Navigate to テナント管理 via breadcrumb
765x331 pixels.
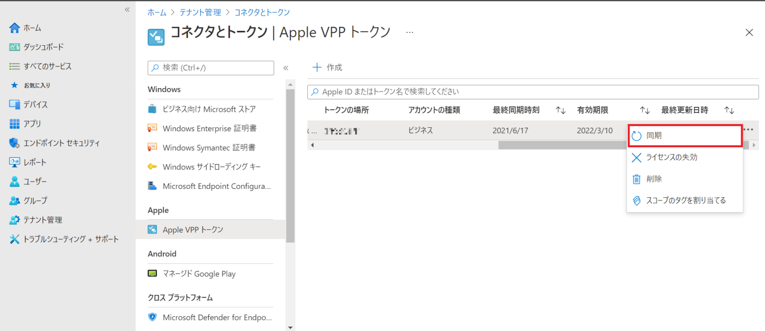(x=200, y=12)
